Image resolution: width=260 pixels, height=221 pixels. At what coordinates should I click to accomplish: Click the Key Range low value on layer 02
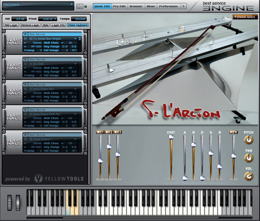tap(65, 72)
